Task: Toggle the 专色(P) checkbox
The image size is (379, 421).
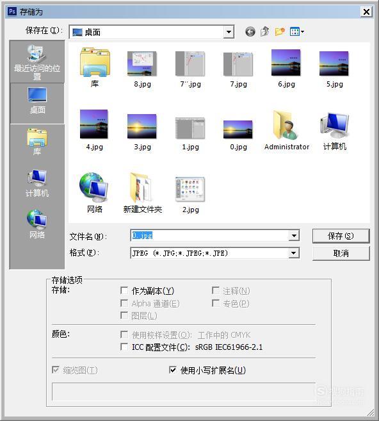Action: (x=216, y=303)
